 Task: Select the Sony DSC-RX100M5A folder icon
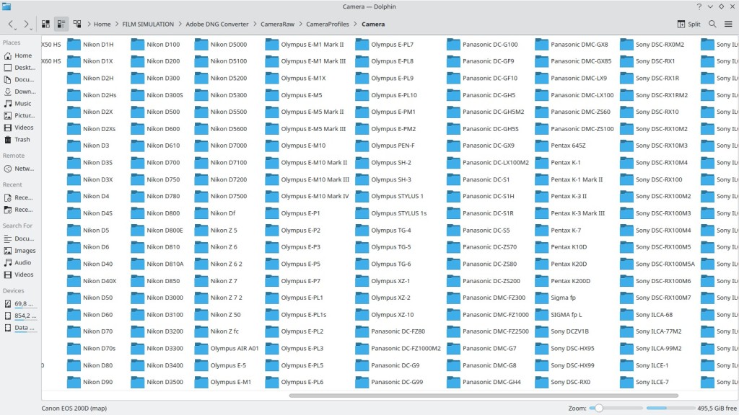626,264
